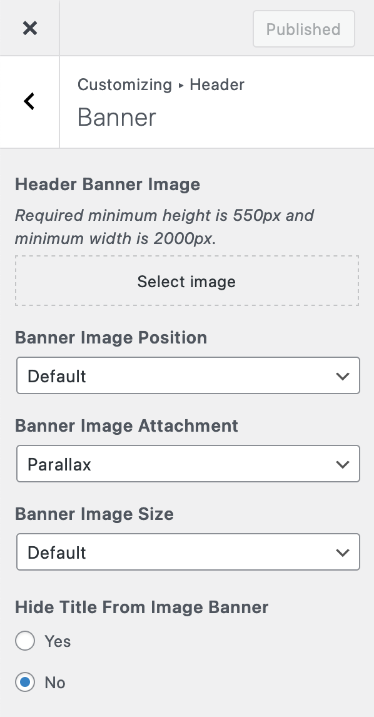
Task: Open the Select image uploader
Action: (x=187, y=281)
